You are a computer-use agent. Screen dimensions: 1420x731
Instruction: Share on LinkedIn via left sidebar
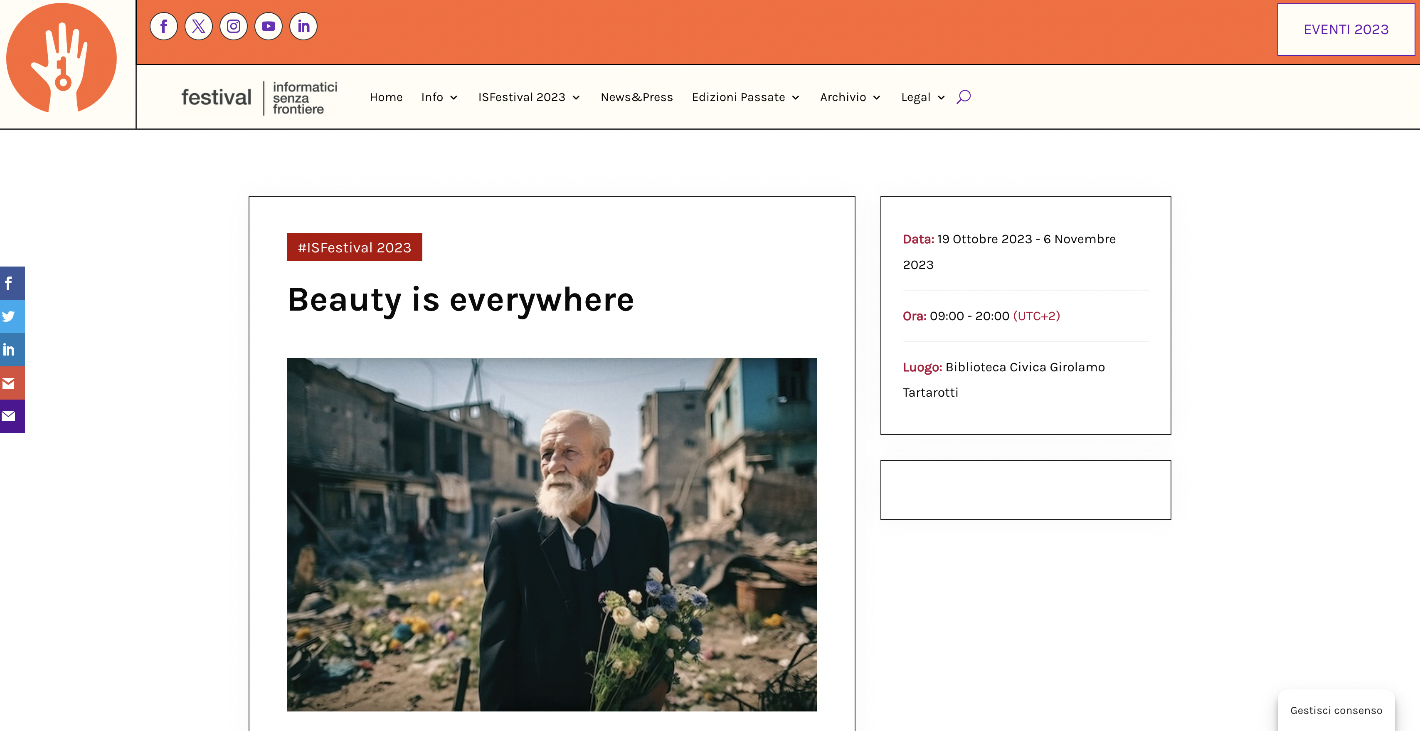tap(12, 350)
